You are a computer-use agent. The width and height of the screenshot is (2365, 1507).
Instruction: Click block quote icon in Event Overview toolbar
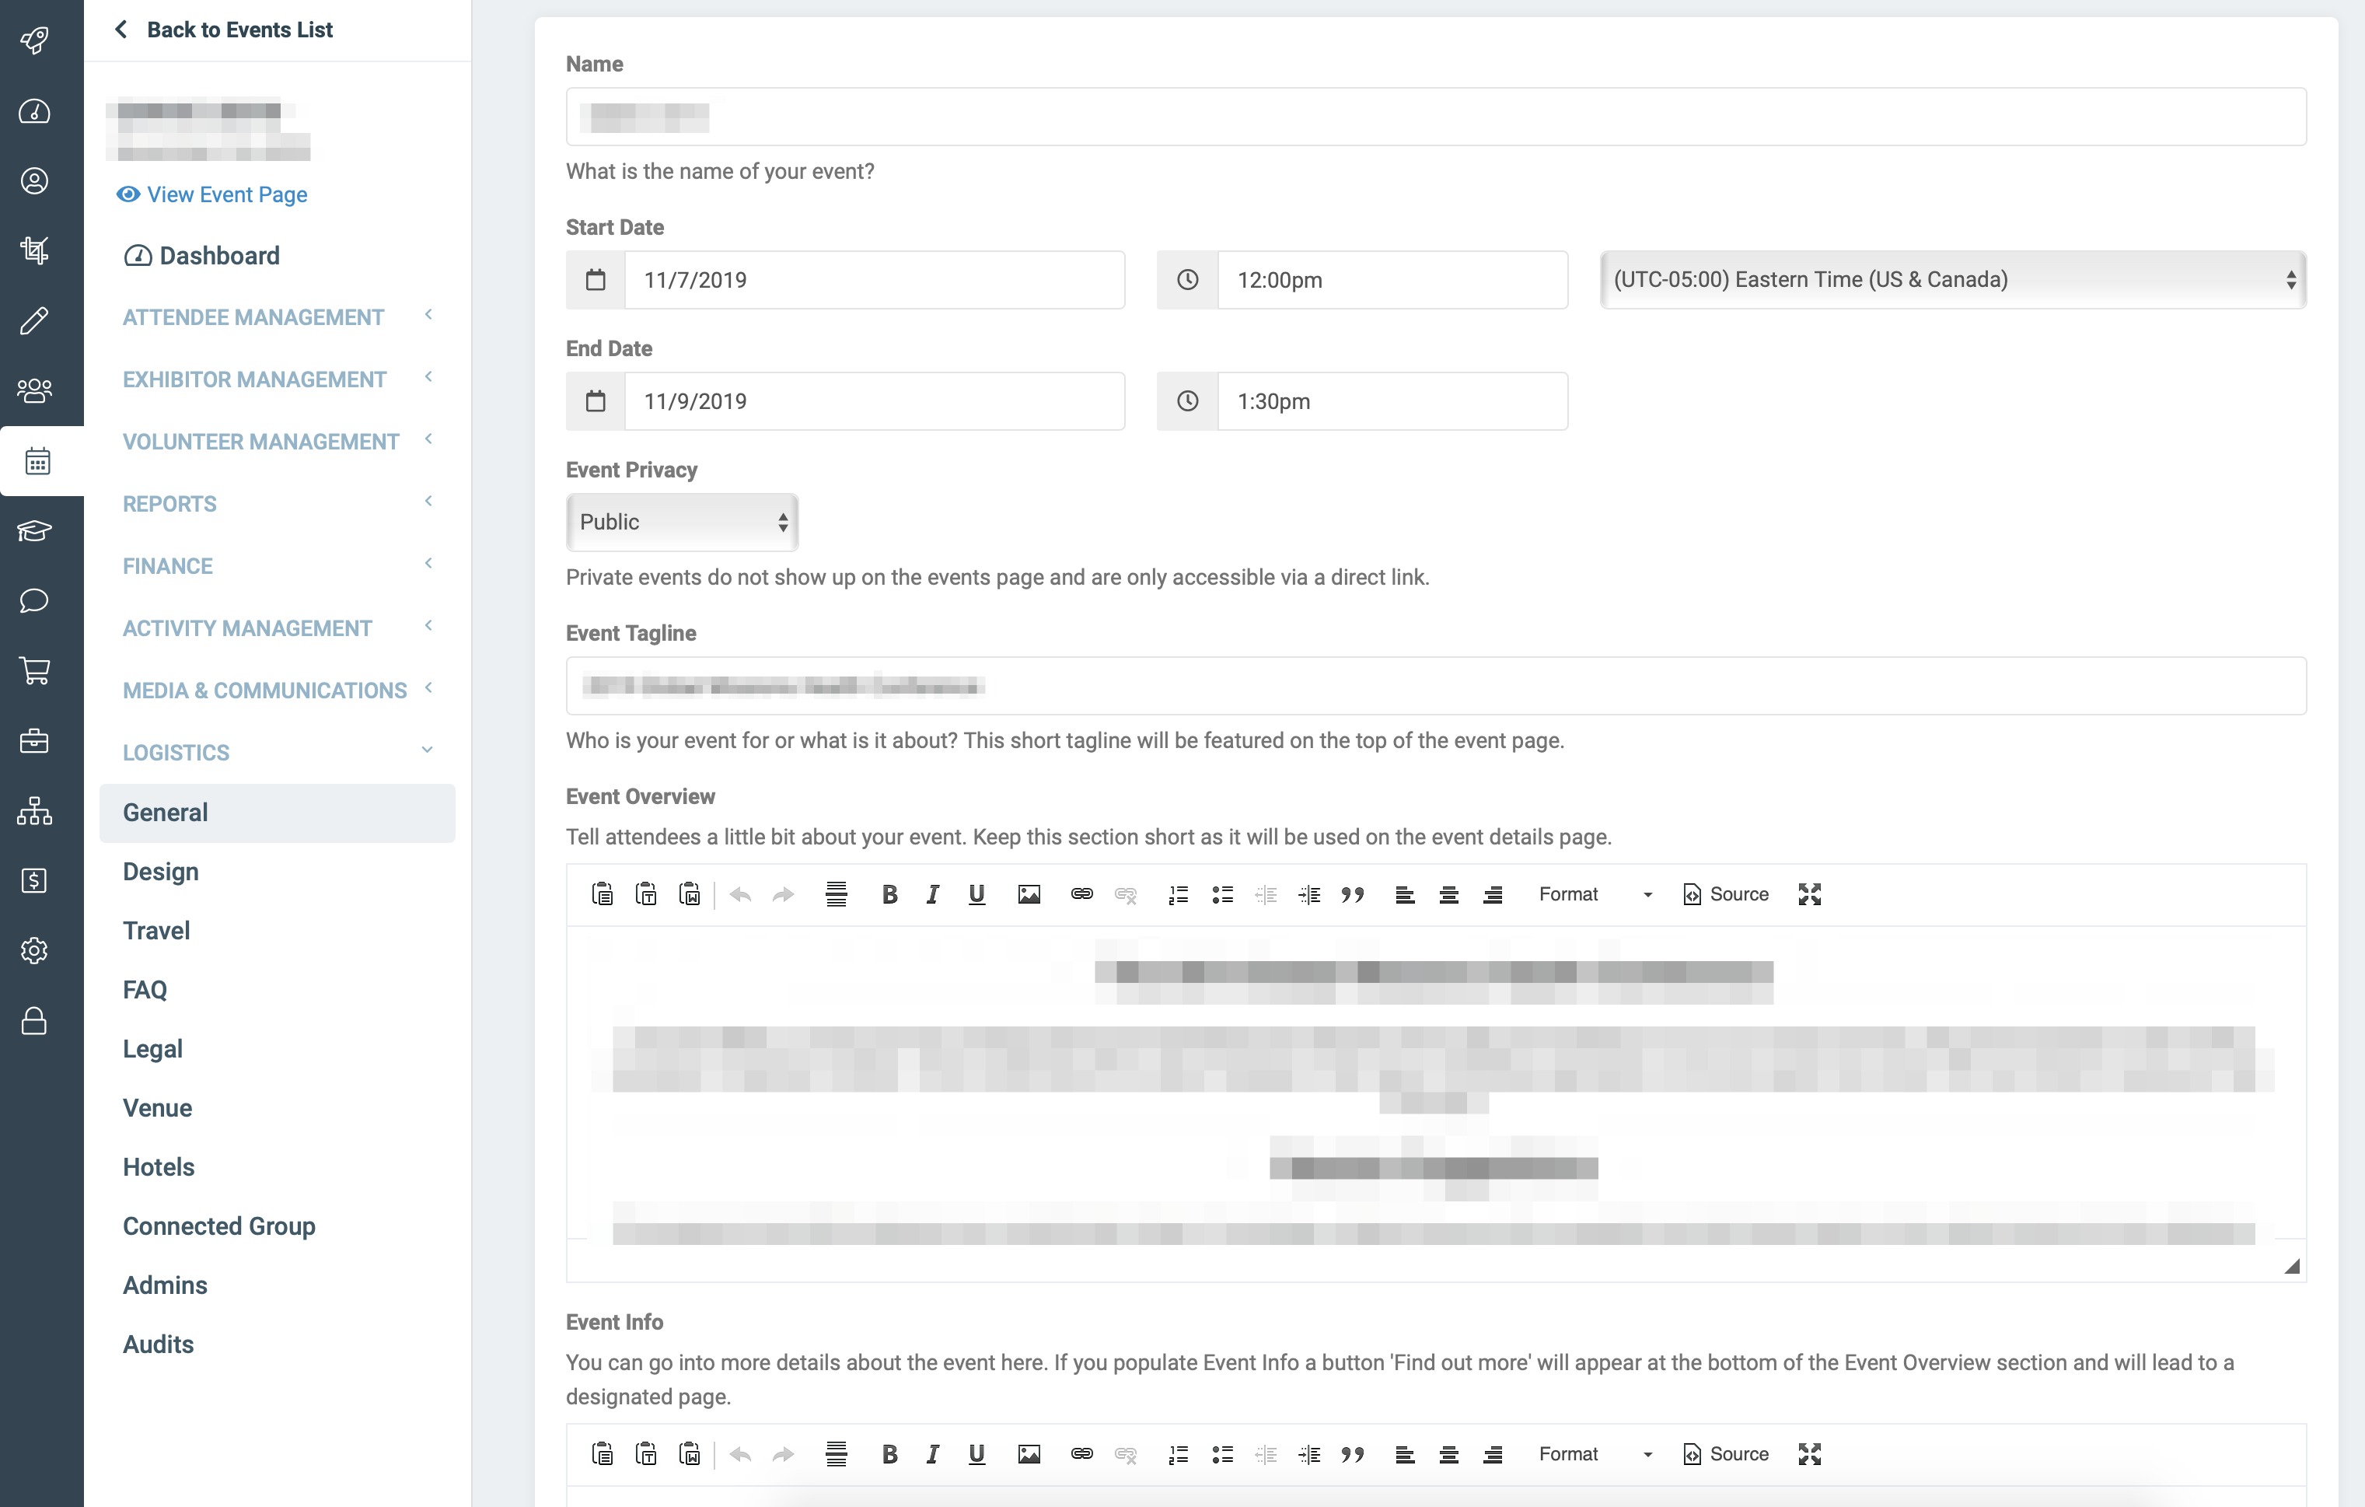tap(1353, 894)
